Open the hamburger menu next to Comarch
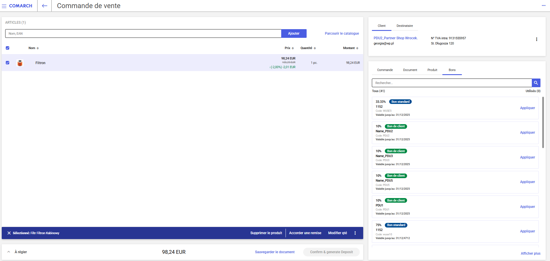Viewport: 550px width, 261px height. click(x=4, y=6)
